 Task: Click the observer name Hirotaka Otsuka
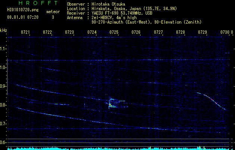tap(108, 4)
